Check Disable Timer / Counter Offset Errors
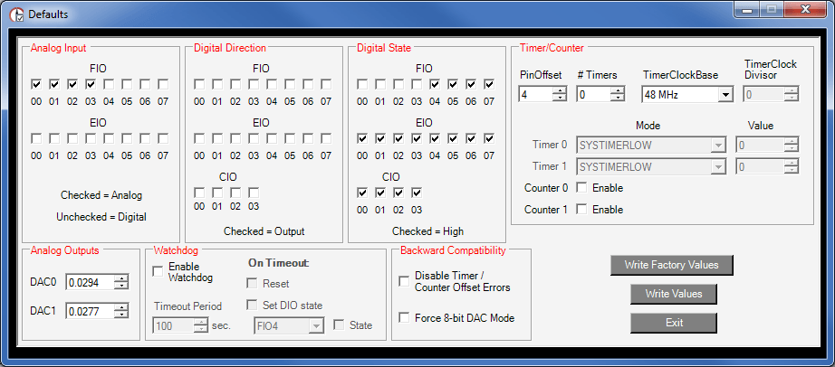This screenshot has height=367, width=835. (x=404, y=281)
